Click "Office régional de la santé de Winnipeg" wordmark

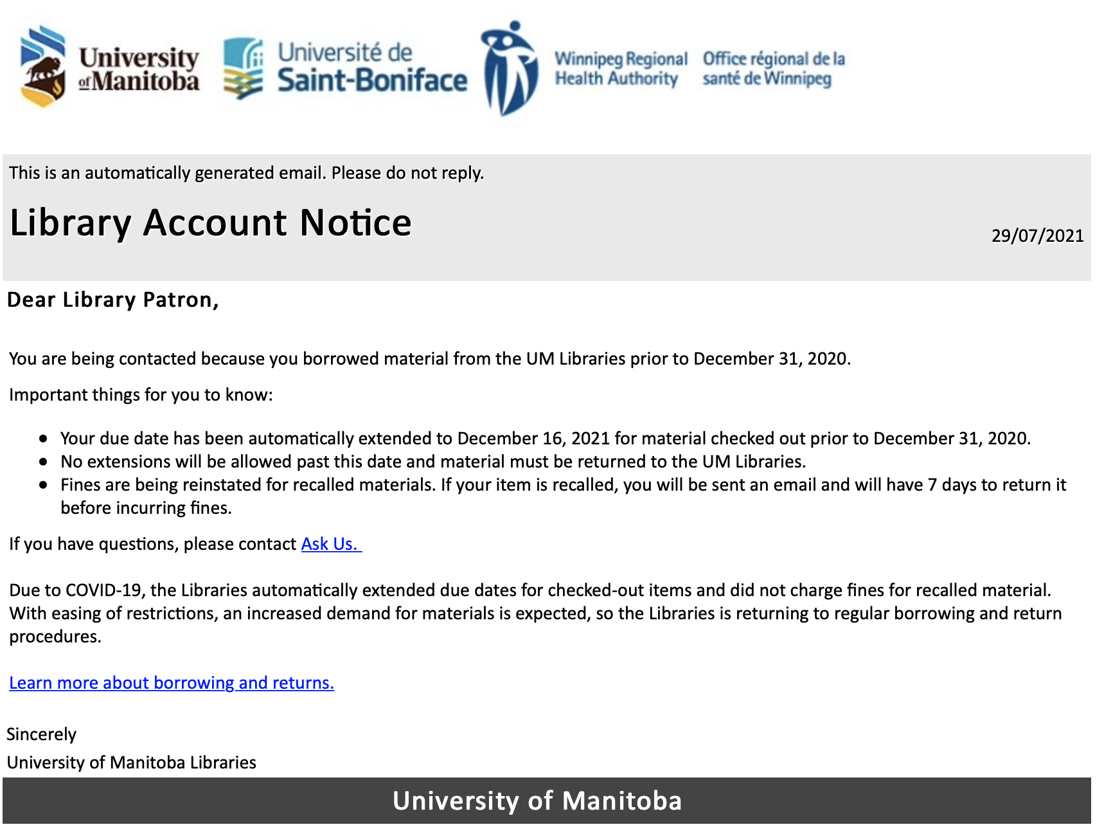(773, 68)
